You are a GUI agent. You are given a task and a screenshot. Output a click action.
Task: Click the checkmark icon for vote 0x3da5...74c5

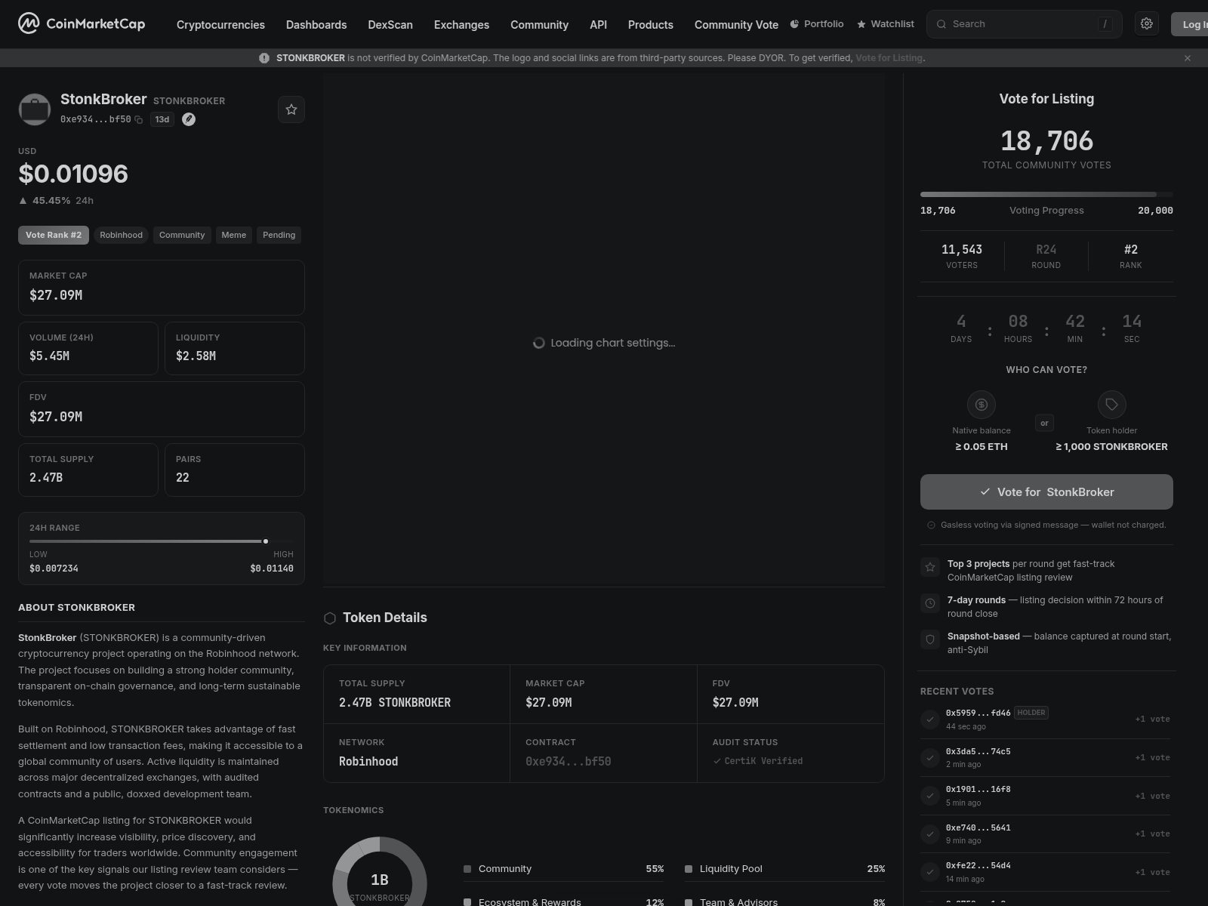tap(930, 757)
